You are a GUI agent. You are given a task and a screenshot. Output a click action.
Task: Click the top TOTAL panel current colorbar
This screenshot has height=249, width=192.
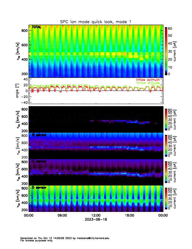(x=166, y=51)
